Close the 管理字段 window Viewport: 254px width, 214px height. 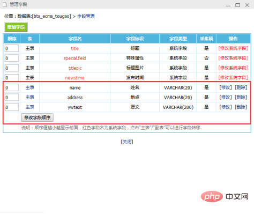[247, 5]
